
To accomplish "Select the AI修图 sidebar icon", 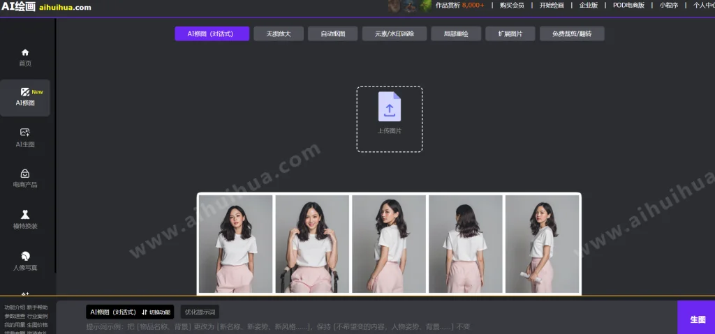I will 25,92.
